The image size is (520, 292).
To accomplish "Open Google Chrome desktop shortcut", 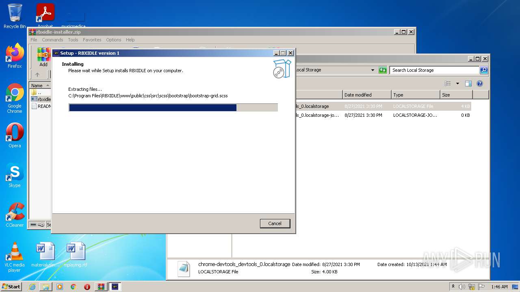I will point(15,98).
